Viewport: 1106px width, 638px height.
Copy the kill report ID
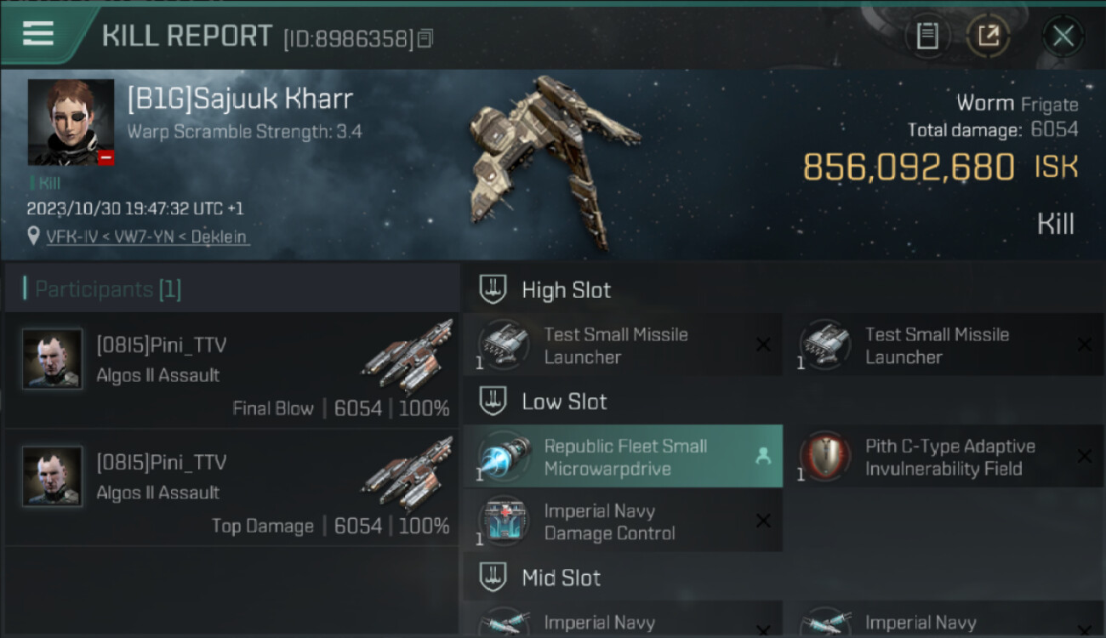[425, 37]
